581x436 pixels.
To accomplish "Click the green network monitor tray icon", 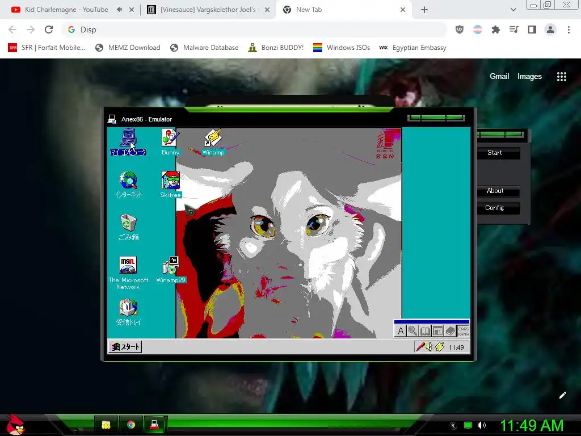I will pyautogui.click(x=468, y=425).
